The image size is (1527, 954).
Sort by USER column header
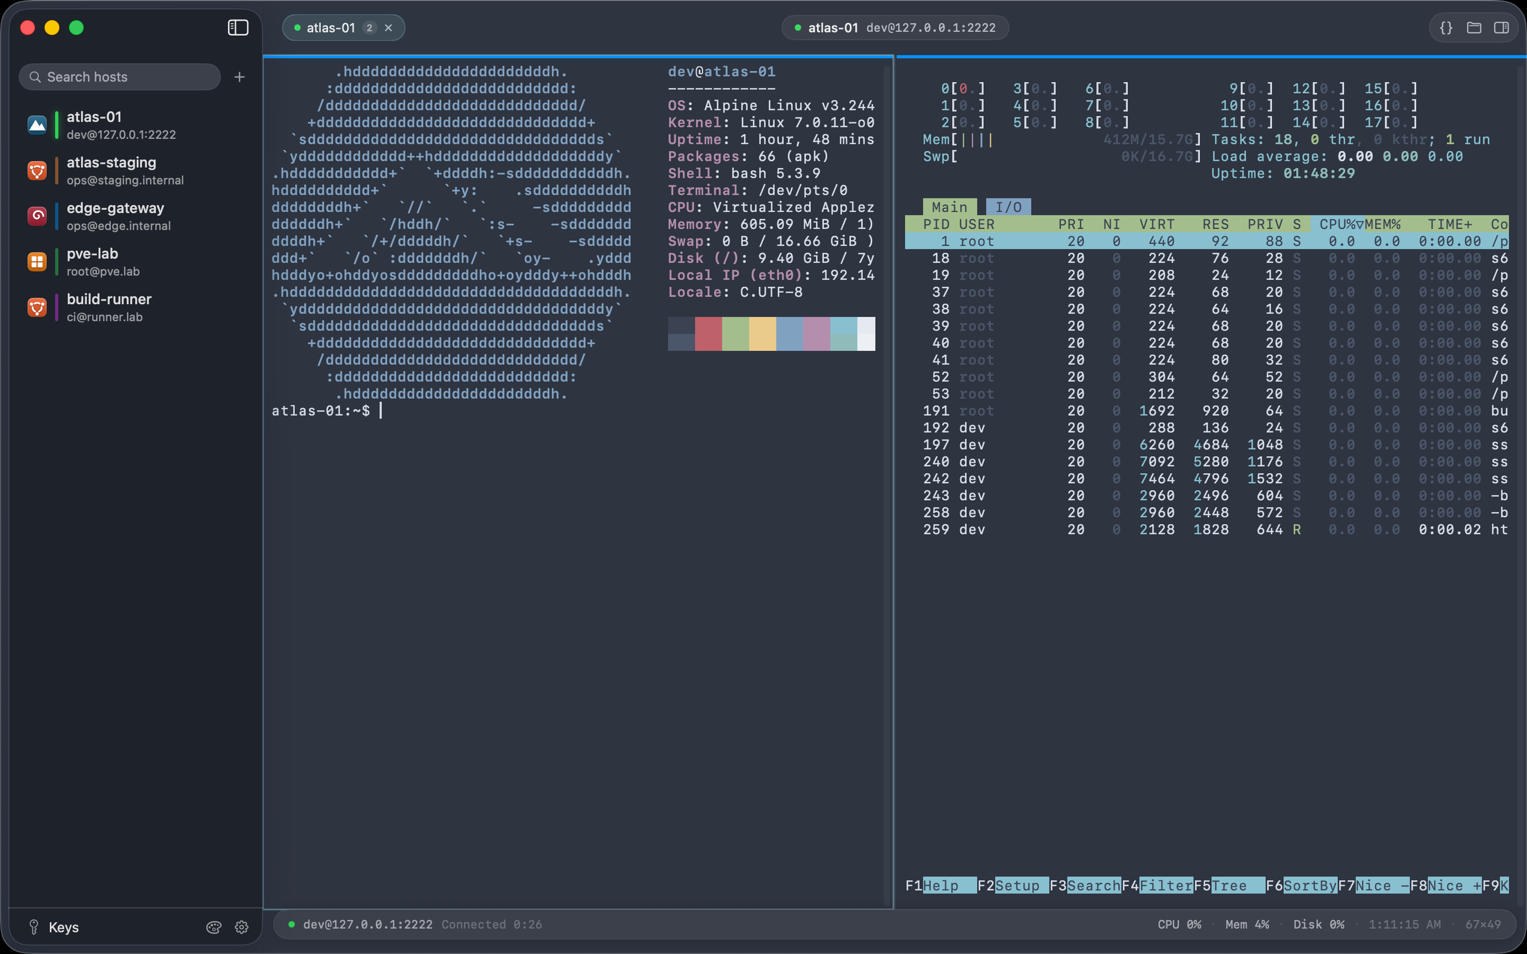pos(976,224)
